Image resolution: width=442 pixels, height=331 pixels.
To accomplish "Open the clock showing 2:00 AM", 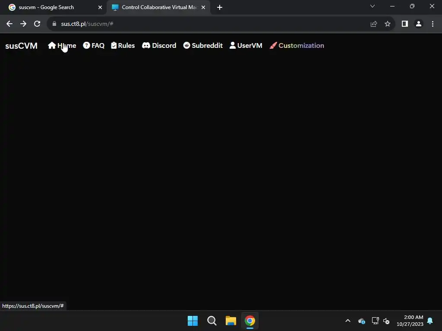I will coord(410,321).
